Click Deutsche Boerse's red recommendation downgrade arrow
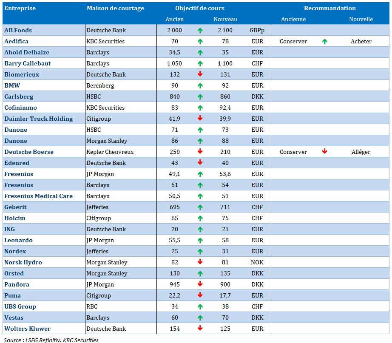Viewport: 392px width, 343px height. [325, 152]
